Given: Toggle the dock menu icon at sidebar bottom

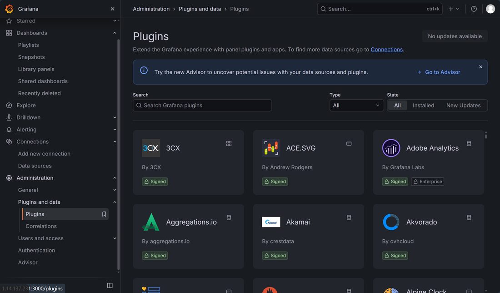Looking at the screenshot, I should pos(110,285).
